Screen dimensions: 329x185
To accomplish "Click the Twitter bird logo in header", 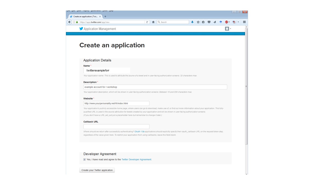I will pyautogui.click(x=81, y=29).
